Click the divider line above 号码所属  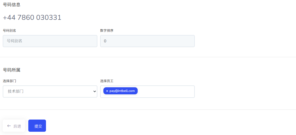click(148, 57)
